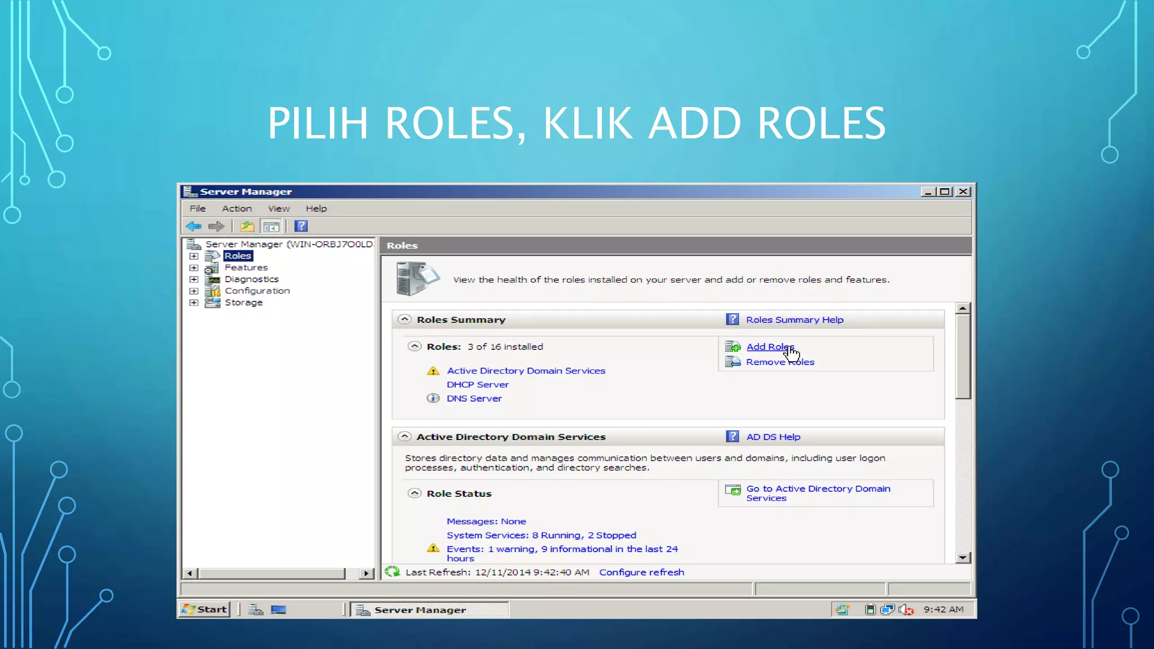1154x649 pixels.
Task: Click the Features node icon in tree
Action: click(212, 268)
